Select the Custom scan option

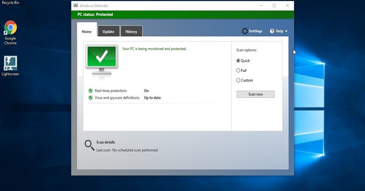coord(238,80)
